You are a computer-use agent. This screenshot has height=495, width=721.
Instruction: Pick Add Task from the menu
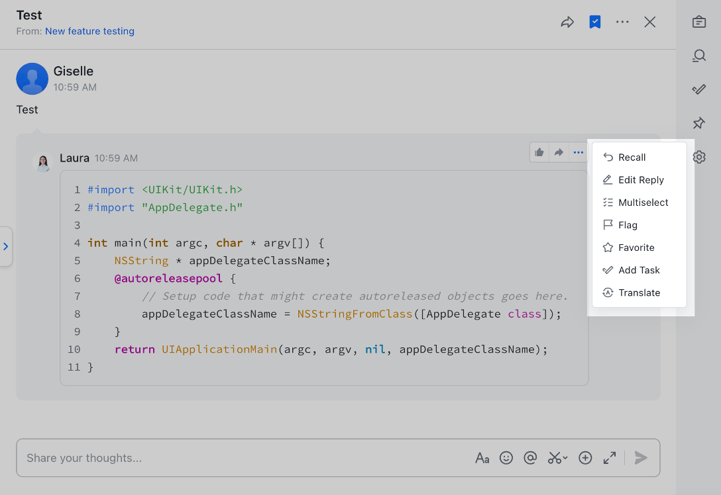[638, 270]
